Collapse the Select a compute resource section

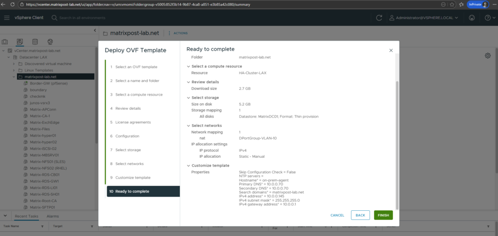coord(188,67)
